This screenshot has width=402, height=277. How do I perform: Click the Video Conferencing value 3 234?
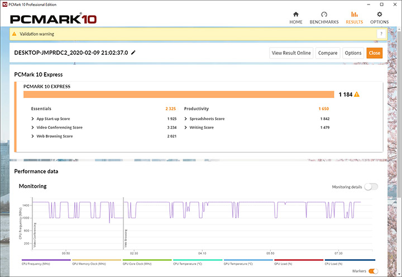172,128
